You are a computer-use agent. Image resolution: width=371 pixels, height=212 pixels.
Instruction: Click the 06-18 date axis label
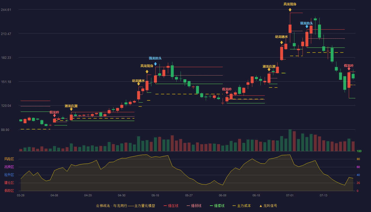[x=256, y=195]
